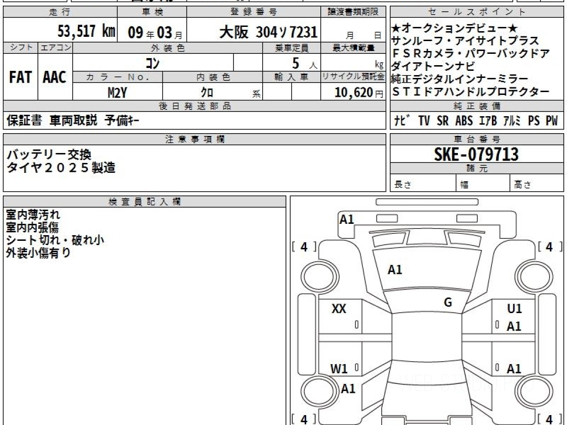Click the セールスポイント section header

(476, 12)
